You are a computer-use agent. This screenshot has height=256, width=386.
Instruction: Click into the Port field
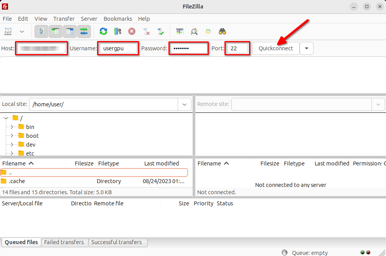point(237,48)
